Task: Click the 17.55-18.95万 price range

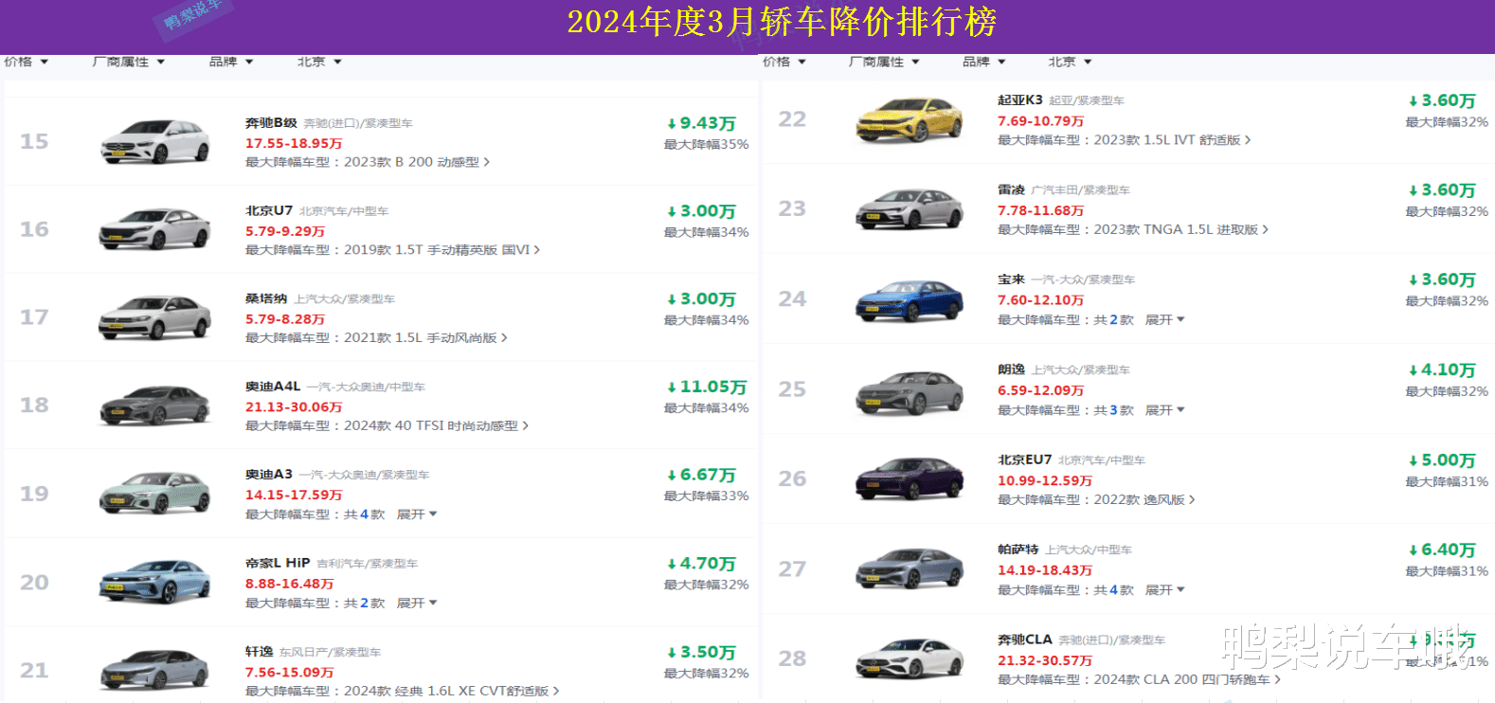Action: click(294, 143)
